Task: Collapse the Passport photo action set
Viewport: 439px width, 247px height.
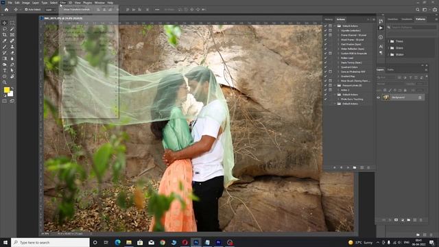Action: tap(335, 85)
